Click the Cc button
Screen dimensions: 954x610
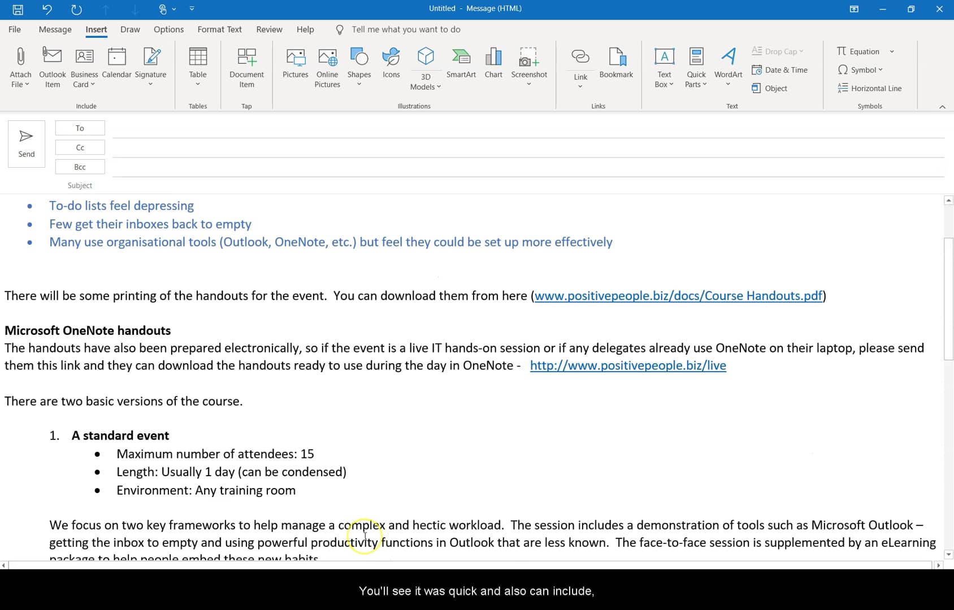click(80, 147)
